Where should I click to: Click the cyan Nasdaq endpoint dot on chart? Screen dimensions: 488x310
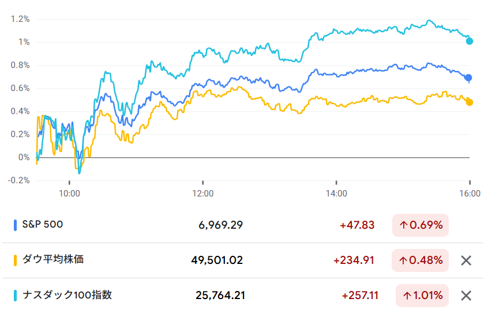[470, 41]
